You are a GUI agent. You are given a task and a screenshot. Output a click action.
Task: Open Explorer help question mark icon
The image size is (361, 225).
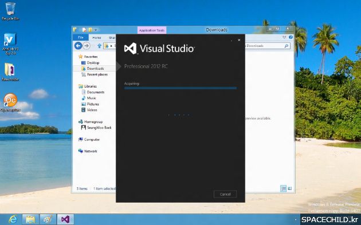291,37
